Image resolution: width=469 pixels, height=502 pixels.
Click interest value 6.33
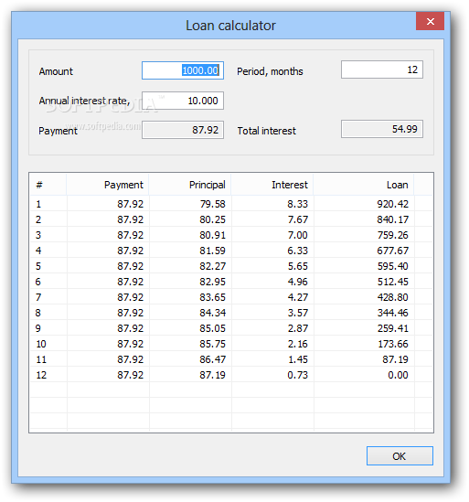click(x=297, y=251)
